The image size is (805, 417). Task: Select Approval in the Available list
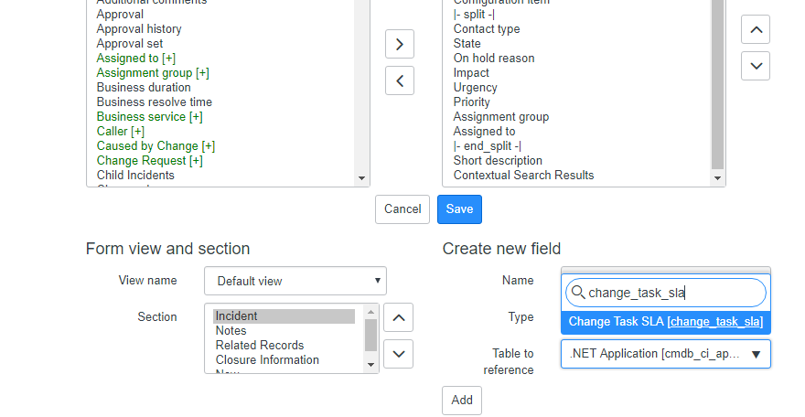click(120, 15)
